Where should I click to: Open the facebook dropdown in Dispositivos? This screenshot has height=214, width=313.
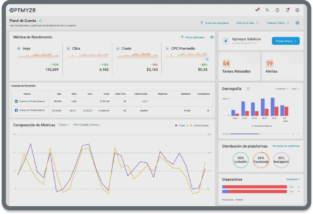[293, 179]
